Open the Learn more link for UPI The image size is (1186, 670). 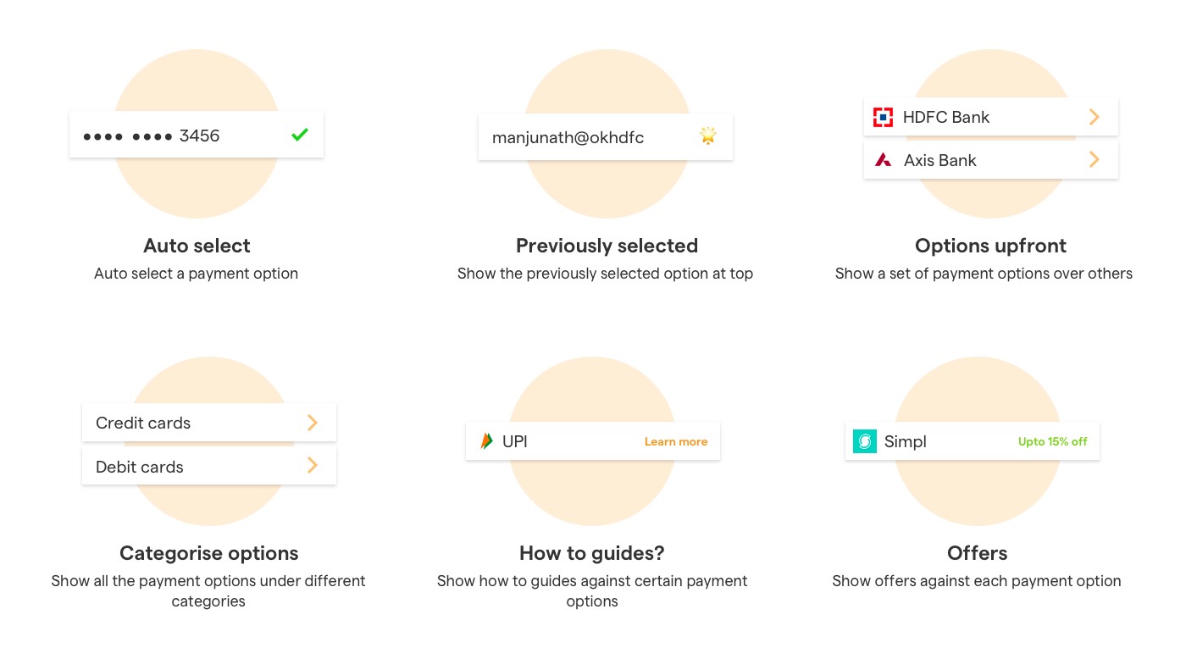click(676, 441)
